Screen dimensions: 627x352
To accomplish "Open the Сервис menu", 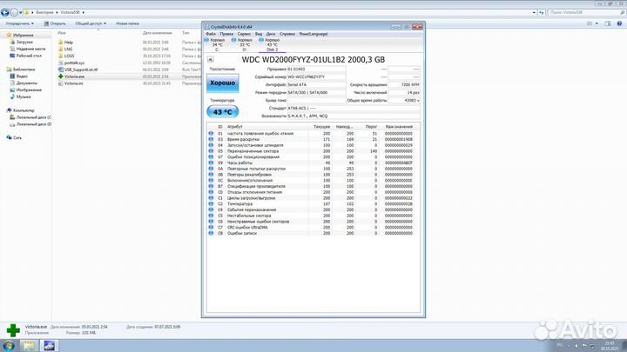I will [x=244, y=34].
